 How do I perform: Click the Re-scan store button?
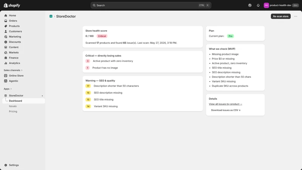[x=280, y=16]
